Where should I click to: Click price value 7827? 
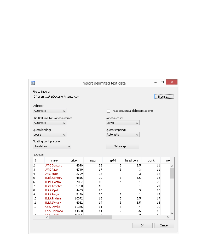(x=79, y=182)
